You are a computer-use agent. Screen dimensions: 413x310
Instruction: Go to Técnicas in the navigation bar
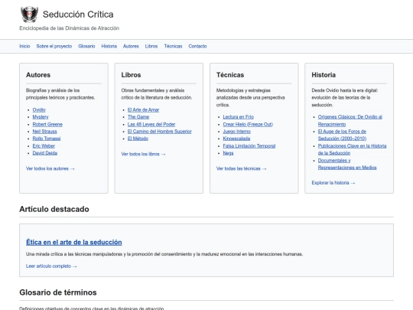pos(173,46)
